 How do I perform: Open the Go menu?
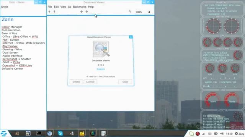click(70, 7)
